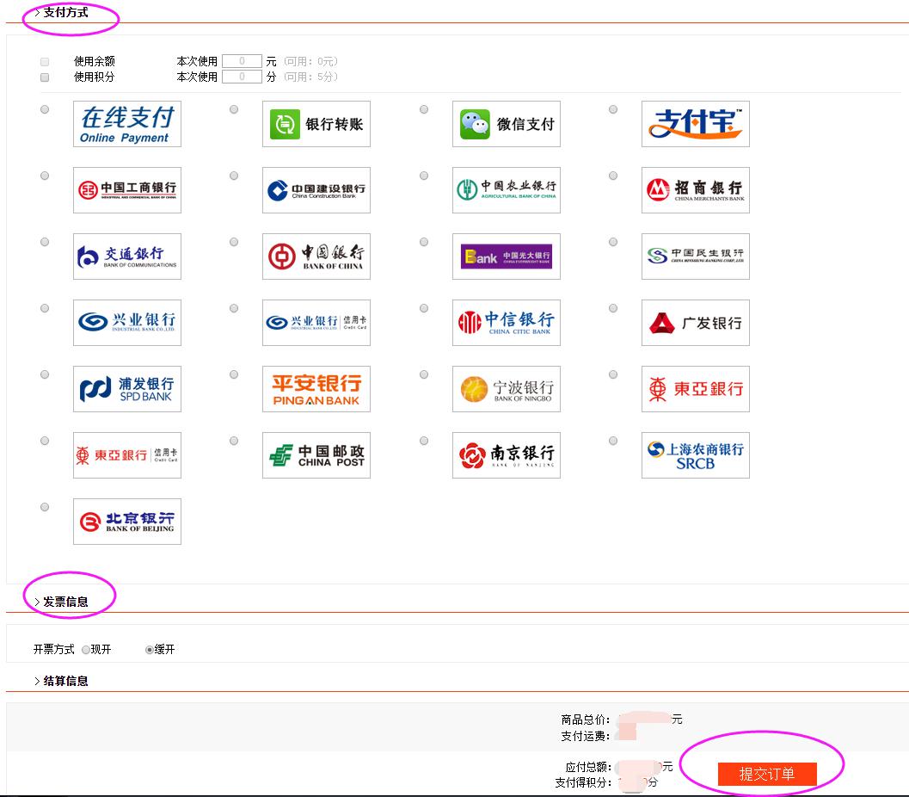Click the Online Payment logo
The image size is (909, 797).
(127, 124)
